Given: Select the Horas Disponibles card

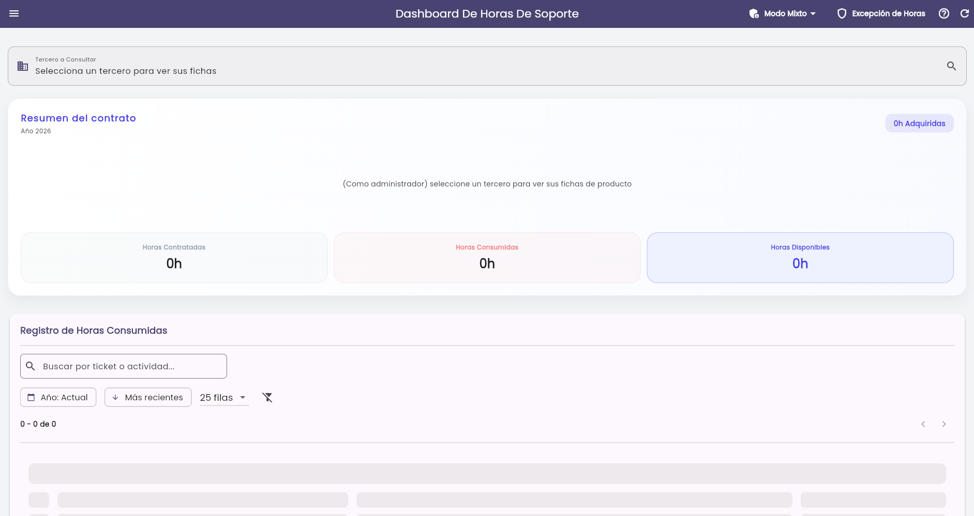Looking at the screenshot, I should tap(800, 258).
